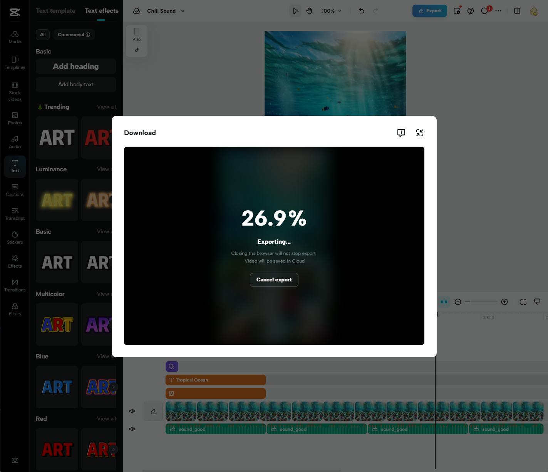Toggle the panel layout icon
Screen dimensions: 548x472
pos(517,11)
